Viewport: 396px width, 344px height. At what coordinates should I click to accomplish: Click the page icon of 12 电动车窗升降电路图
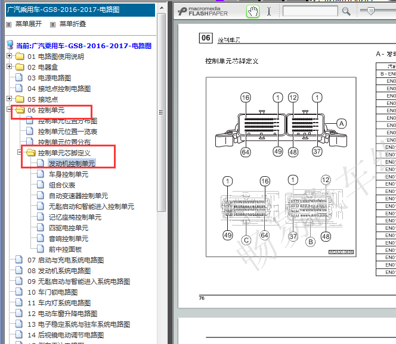pyautogui.click(x=19, y=312)
